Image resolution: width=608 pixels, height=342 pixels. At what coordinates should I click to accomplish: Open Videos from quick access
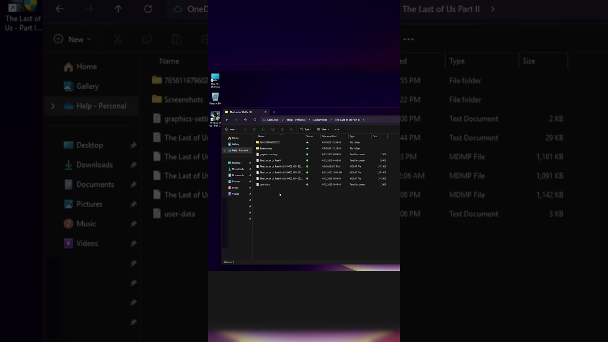point(235,194)
